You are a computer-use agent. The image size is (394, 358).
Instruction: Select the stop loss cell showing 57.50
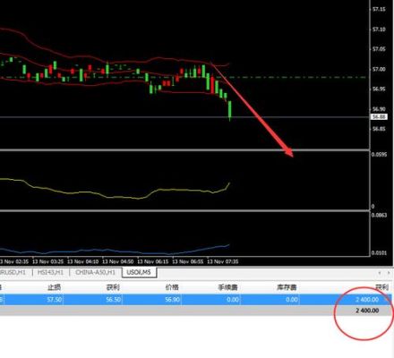click(x=55, y=299)
